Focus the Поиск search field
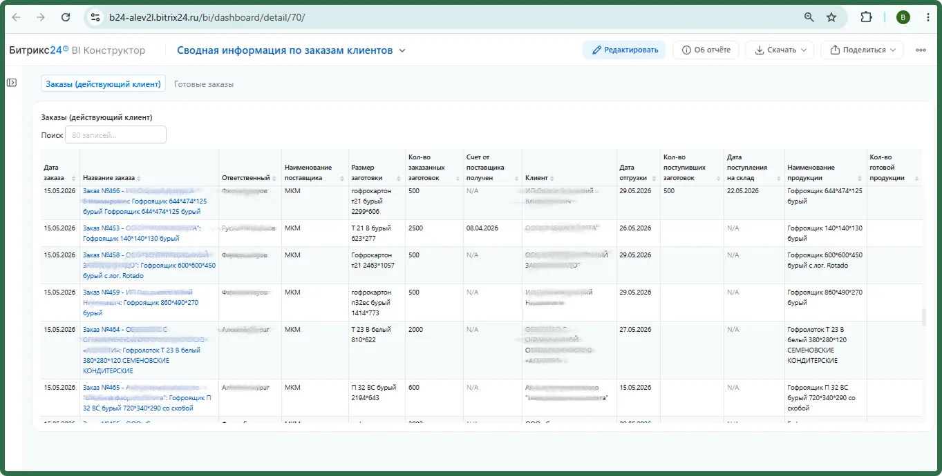 pyautogui.click(x=115, y=135)
